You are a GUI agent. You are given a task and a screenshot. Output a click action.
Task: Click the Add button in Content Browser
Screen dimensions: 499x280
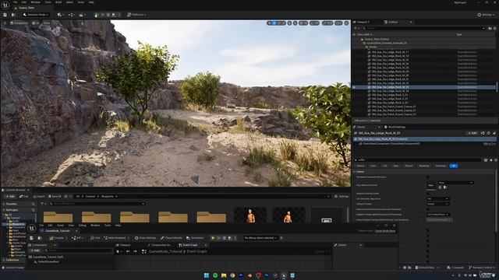9,197
